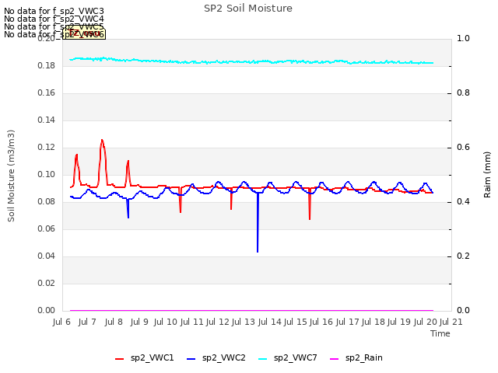Click the Jul 9 tick label

point(139,322)
